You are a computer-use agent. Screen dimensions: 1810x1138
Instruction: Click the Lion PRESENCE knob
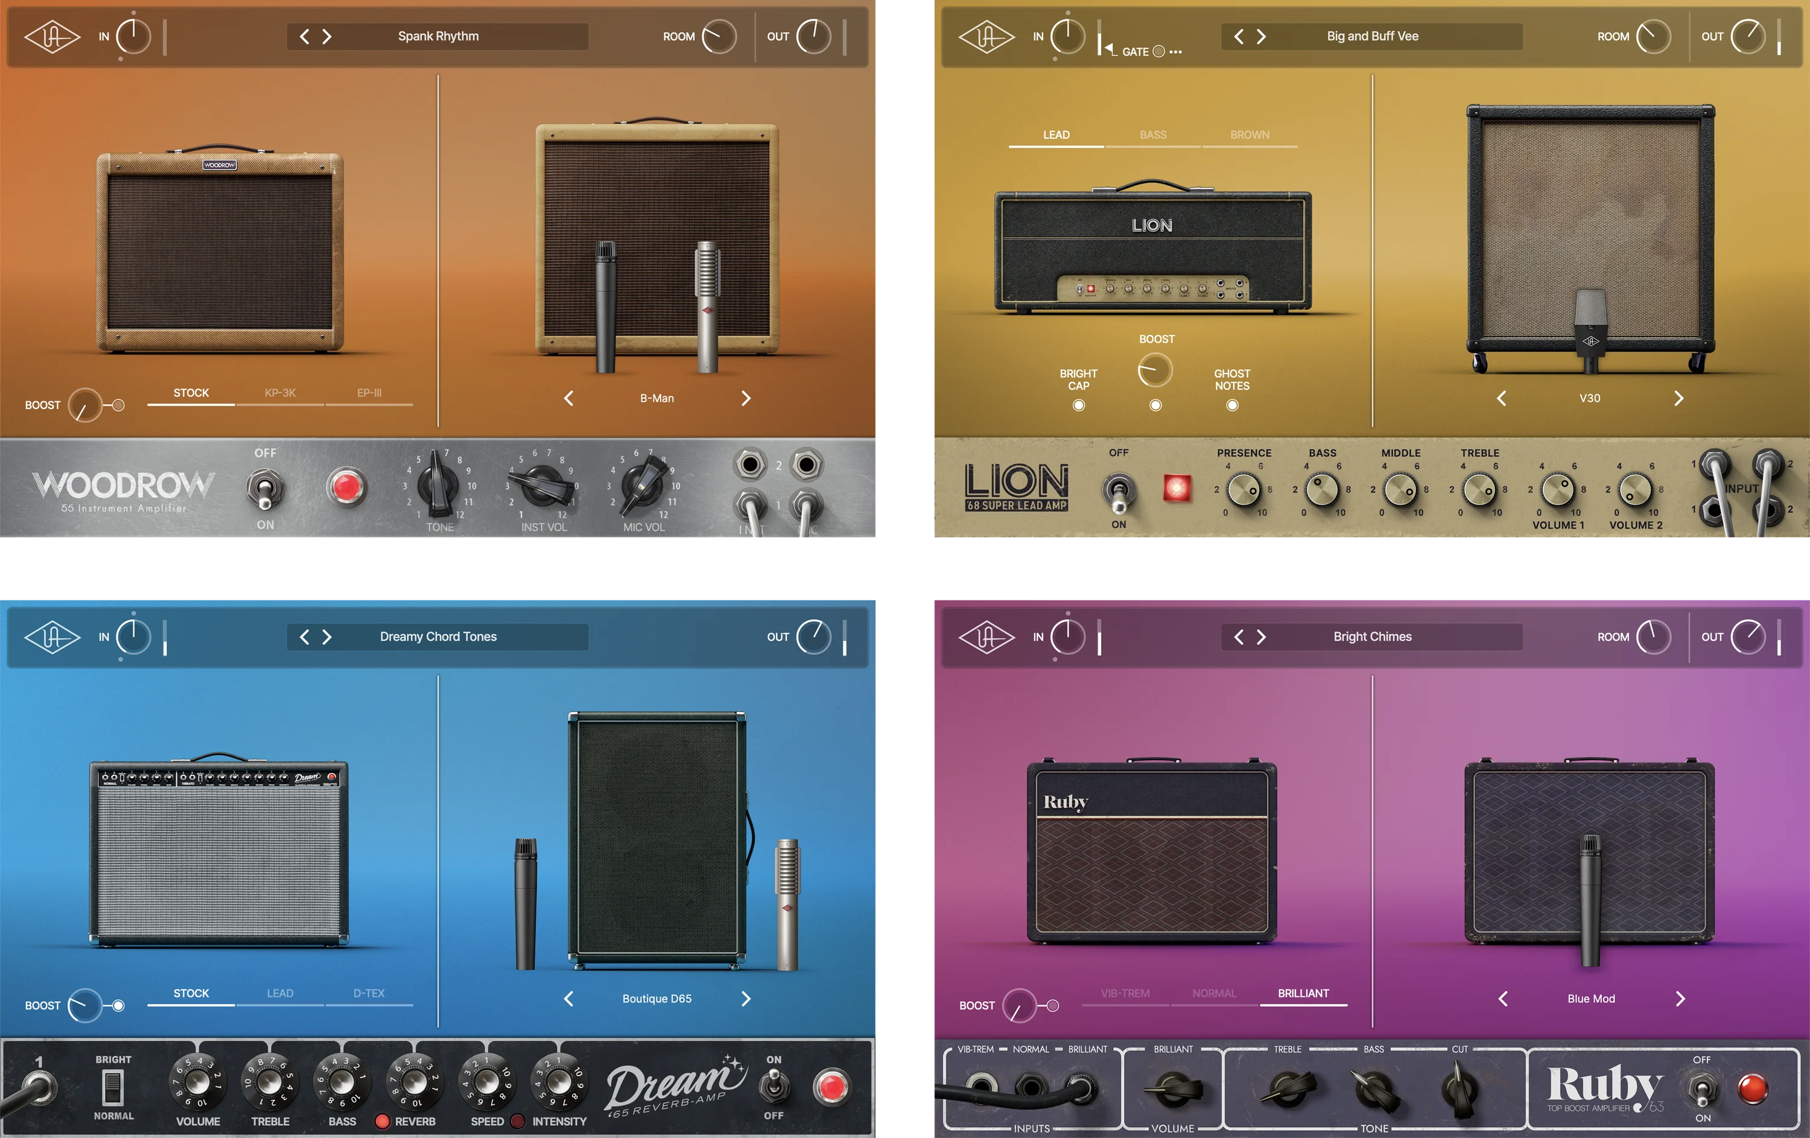tap(1244, 490)
